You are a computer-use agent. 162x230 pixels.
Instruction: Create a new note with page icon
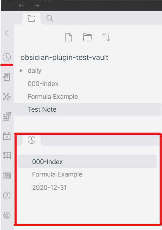(69, 37)
